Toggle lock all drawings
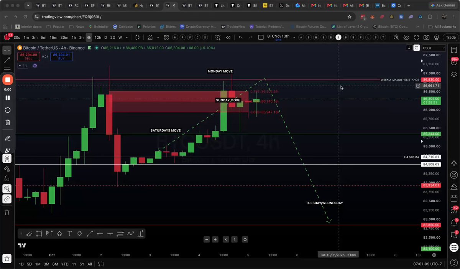This screenshot has height=269, width=460. pyautogui.click(x=7, y=178)
